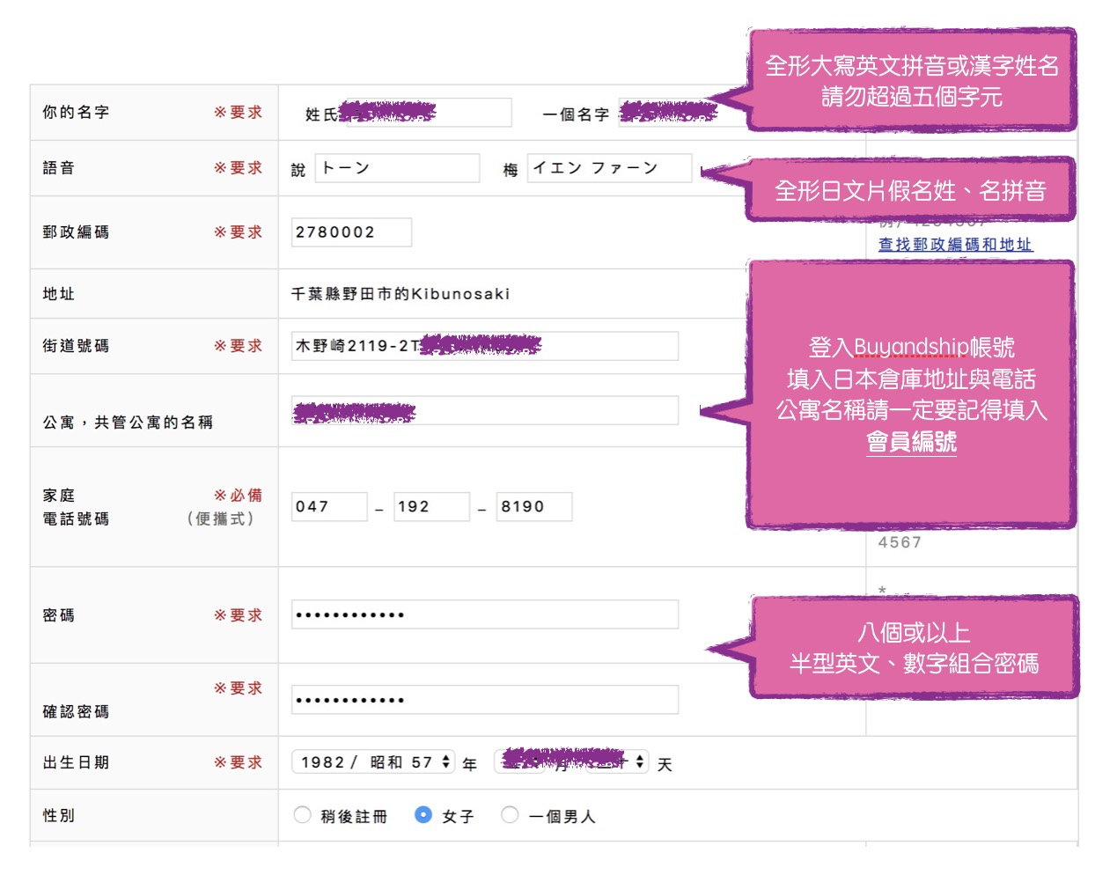Click the middle phone field 192
The height and width of the screenshot is (875, 1095).
coord(431,507)
